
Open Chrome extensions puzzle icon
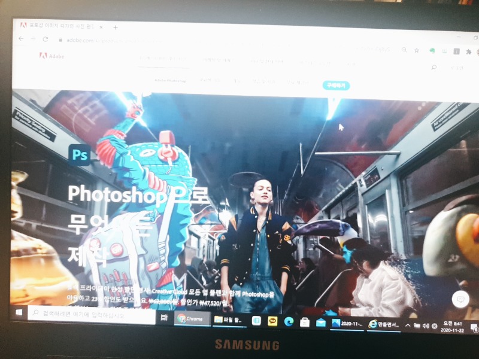tap(468, 51)
